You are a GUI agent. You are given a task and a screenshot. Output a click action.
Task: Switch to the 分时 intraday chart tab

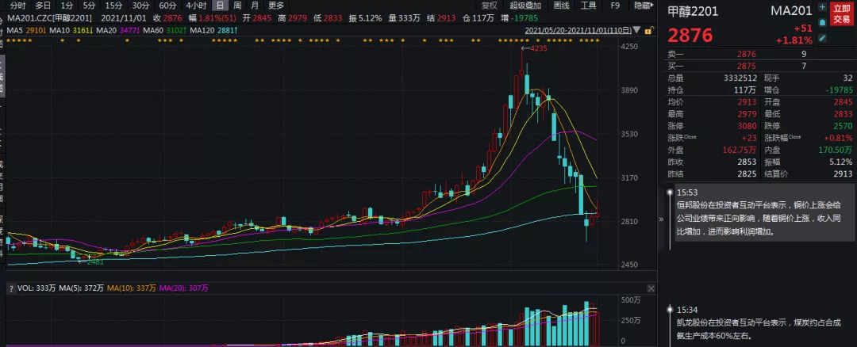coord(18,6)
